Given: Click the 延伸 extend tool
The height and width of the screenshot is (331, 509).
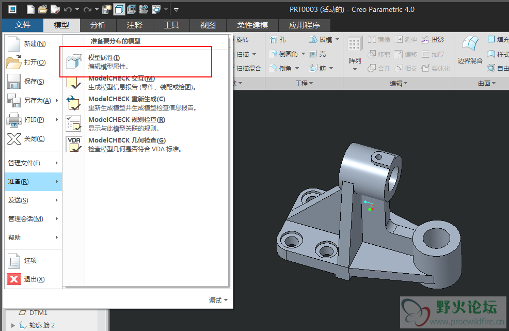Looking at the screenshot, I should [406, 40].
